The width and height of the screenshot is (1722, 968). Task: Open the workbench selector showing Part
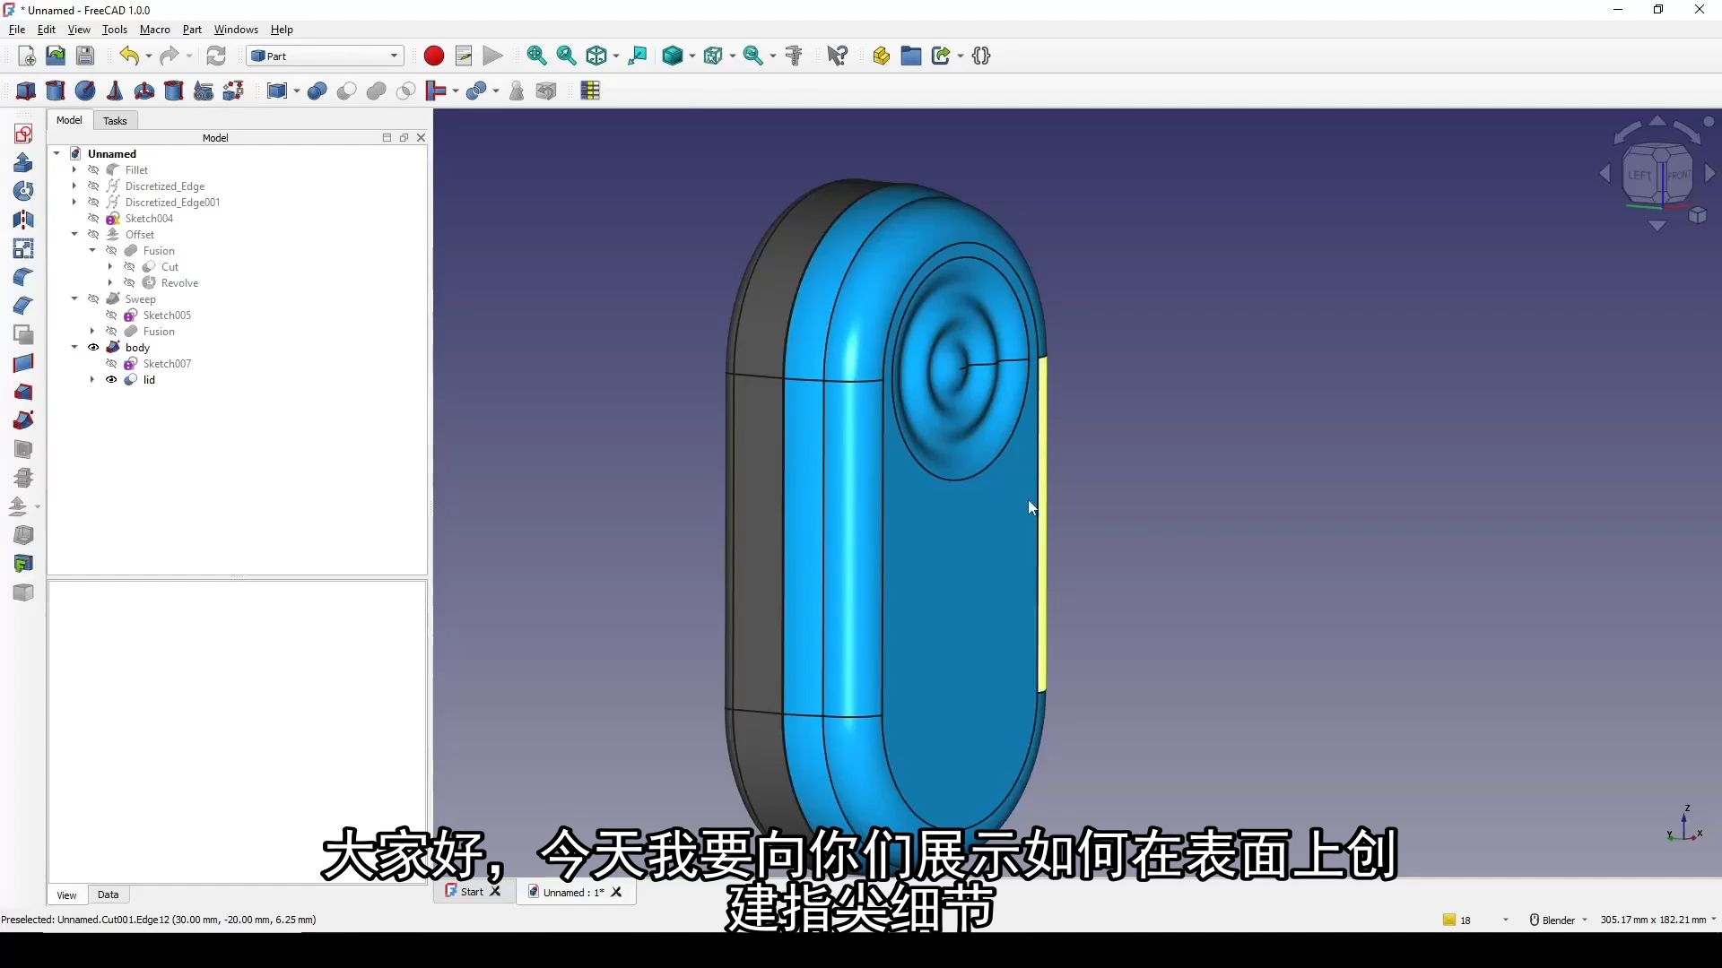325,56
